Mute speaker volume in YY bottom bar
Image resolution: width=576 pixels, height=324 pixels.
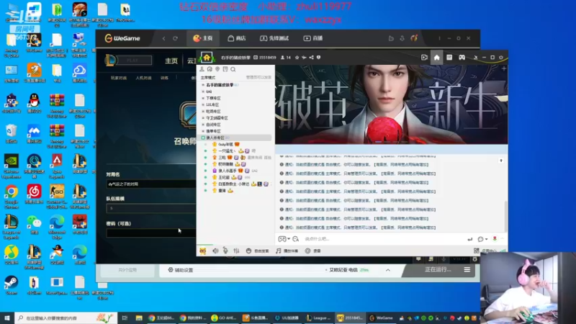coord(215,251)
